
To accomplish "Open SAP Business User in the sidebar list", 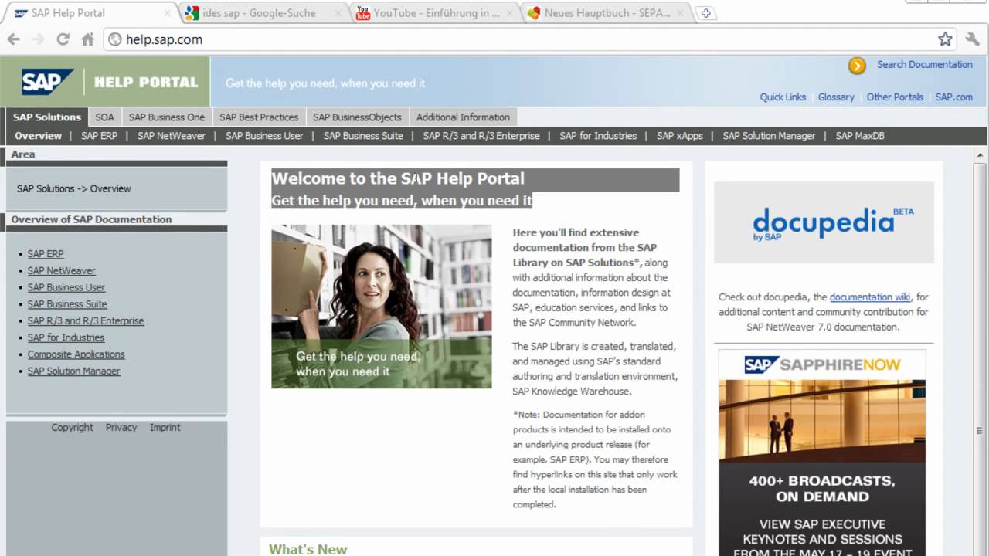I will click(66, 287).
